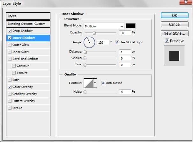Select the Contour sub-item label
The width and height of the screenshot is (193, 142).
pos(23,66)
